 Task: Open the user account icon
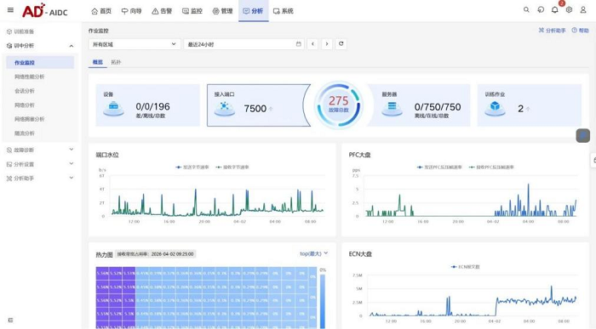(583, 10)
